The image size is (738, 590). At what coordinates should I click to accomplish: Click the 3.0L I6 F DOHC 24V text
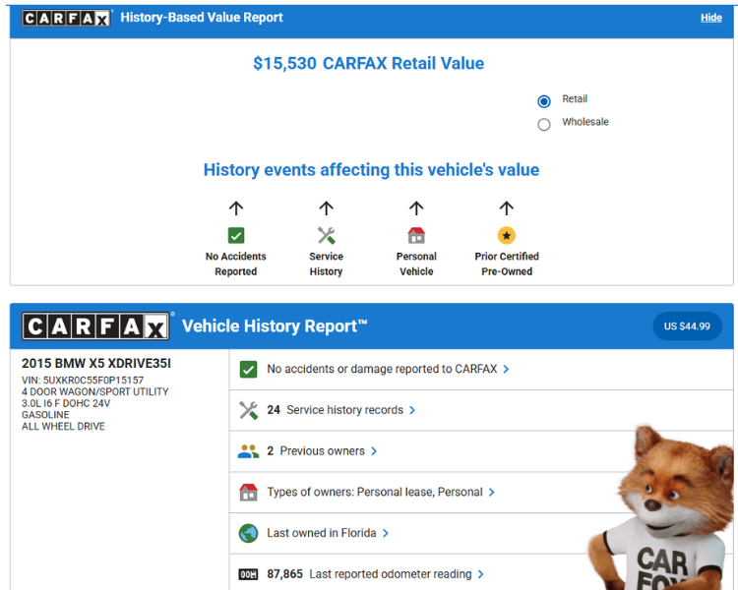(66, 403)
